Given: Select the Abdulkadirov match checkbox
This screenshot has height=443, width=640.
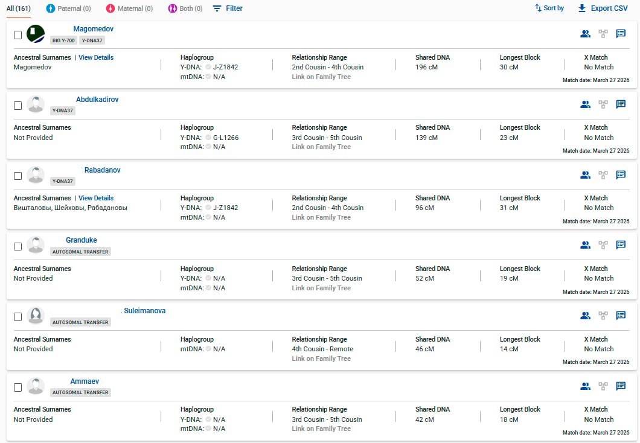Looking at the screenshot, I should point(18,106).
